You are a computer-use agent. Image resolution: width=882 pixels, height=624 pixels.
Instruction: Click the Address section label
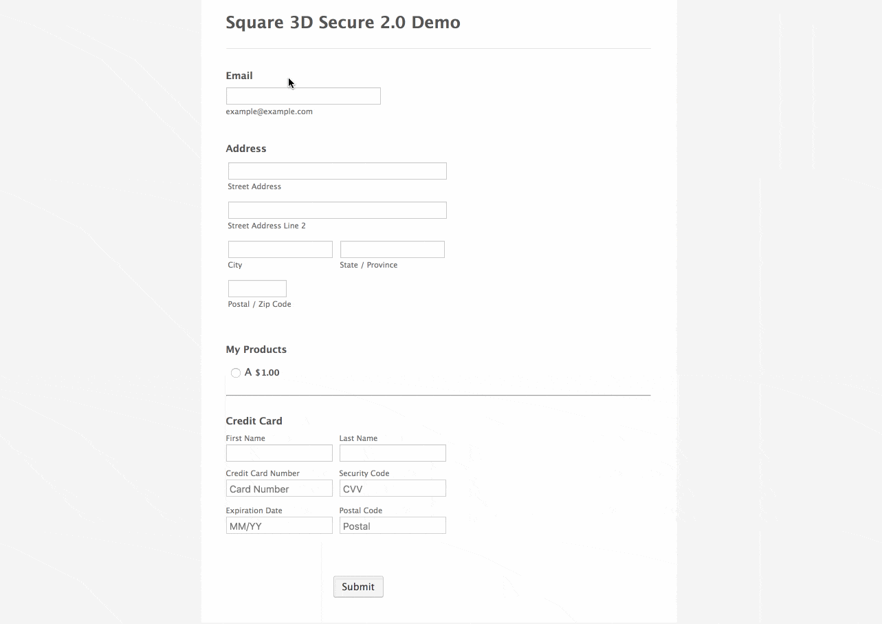click(x=246, y=149)
